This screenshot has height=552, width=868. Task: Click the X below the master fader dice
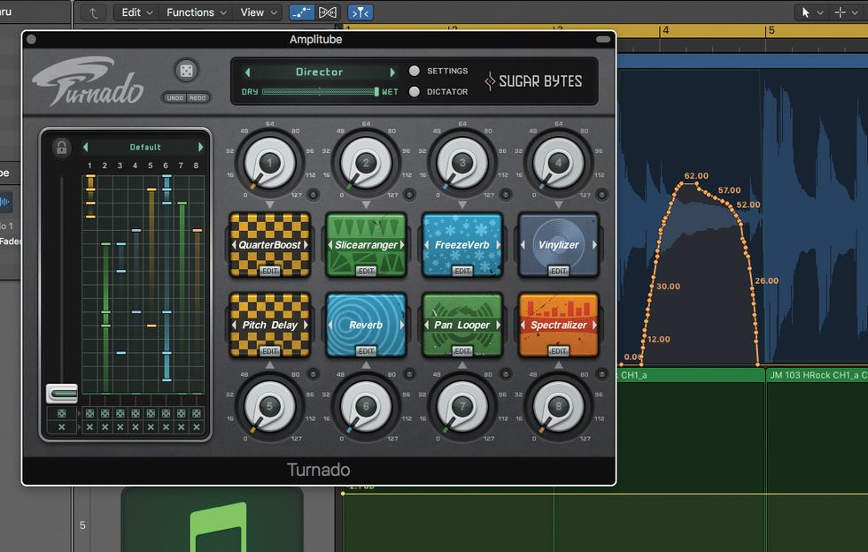click(x=61, y=427)
